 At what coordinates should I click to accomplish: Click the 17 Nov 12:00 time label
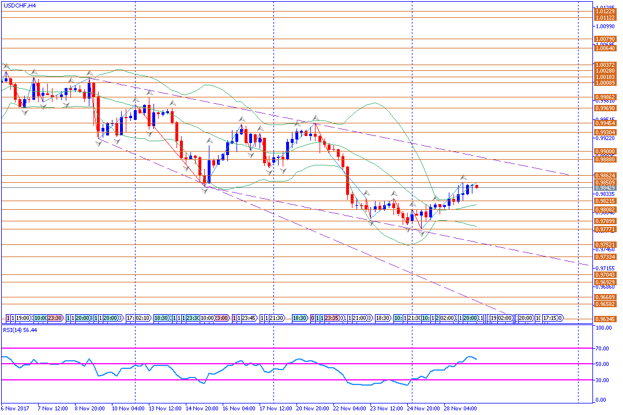[x=276, y=408]
